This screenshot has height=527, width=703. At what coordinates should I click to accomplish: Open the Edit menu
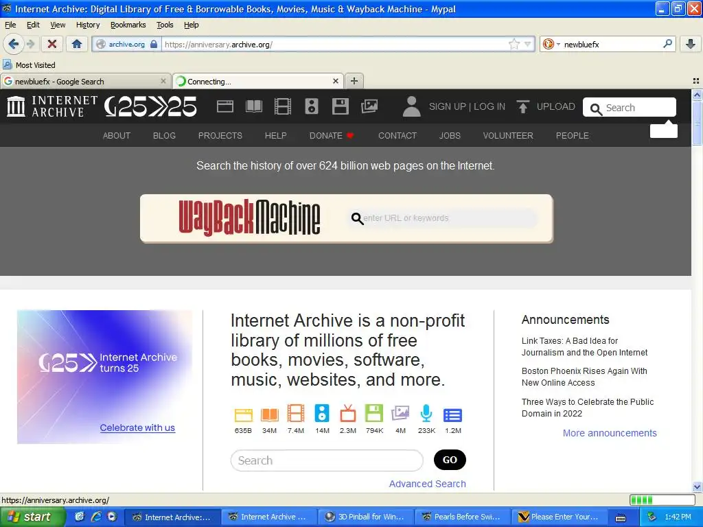[x=33, y=25]
